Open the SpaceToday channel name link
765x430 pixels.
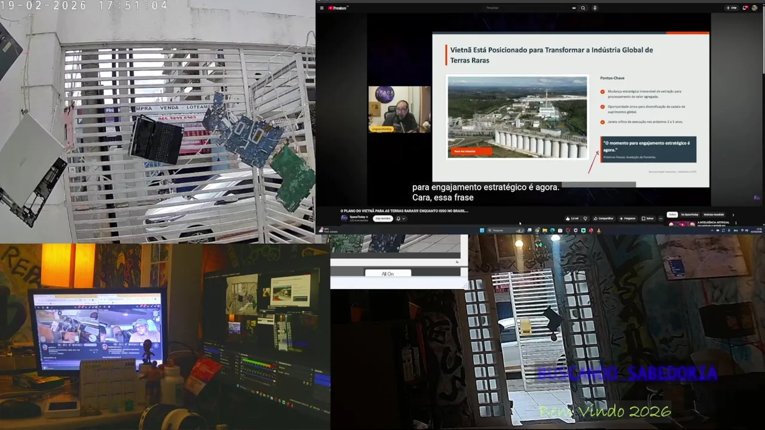click(358, 217)
